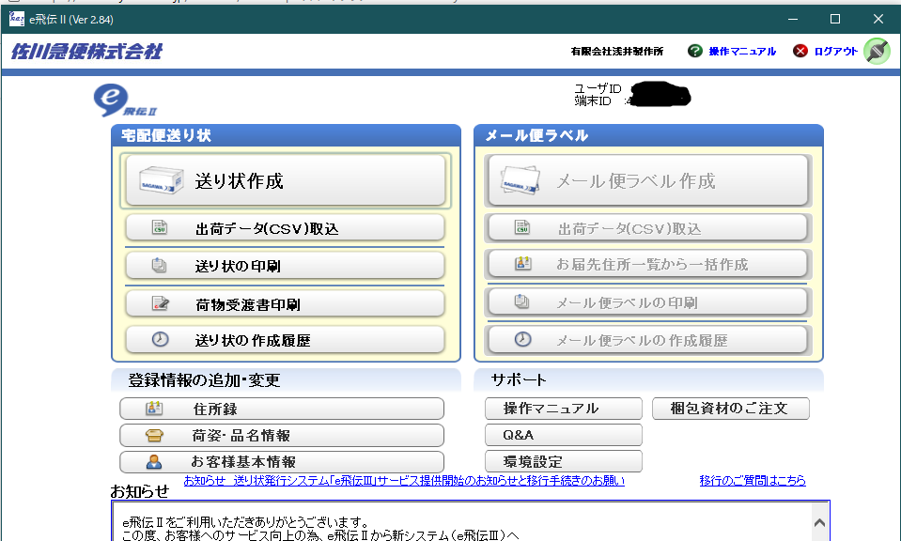Click the print icon for メール便ラベルの印刷
This screenshot has width=901, height=541.
(x=521, y=301)
